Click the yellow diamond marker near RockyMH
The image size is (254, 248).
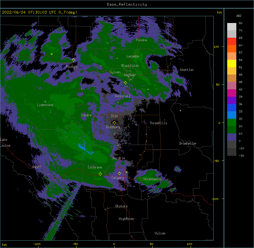coord(73,60)
